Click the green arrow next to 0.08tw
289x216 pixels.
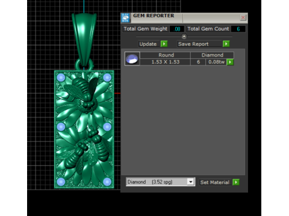click(230, 62)
